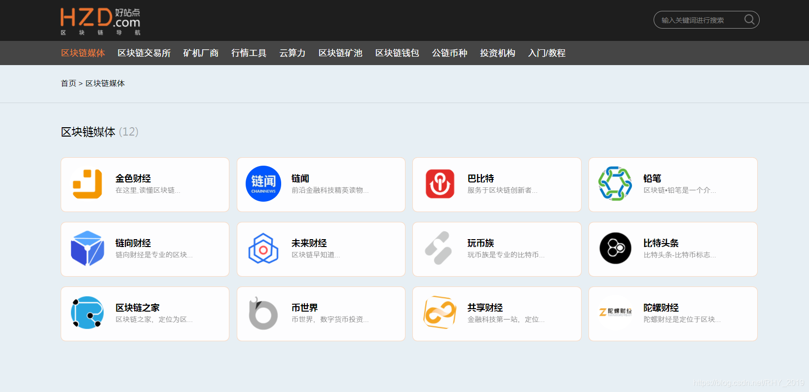Click the 未来财经 hexagon logo icon

(x=263, y=249)
